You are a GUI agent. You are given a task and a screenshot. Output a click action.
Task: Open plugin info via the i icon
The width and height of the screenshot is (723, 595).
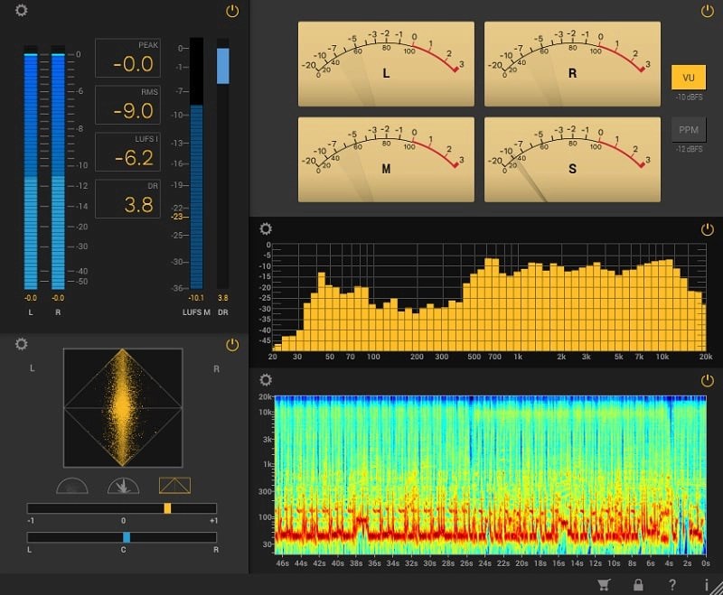coord(705,583)
